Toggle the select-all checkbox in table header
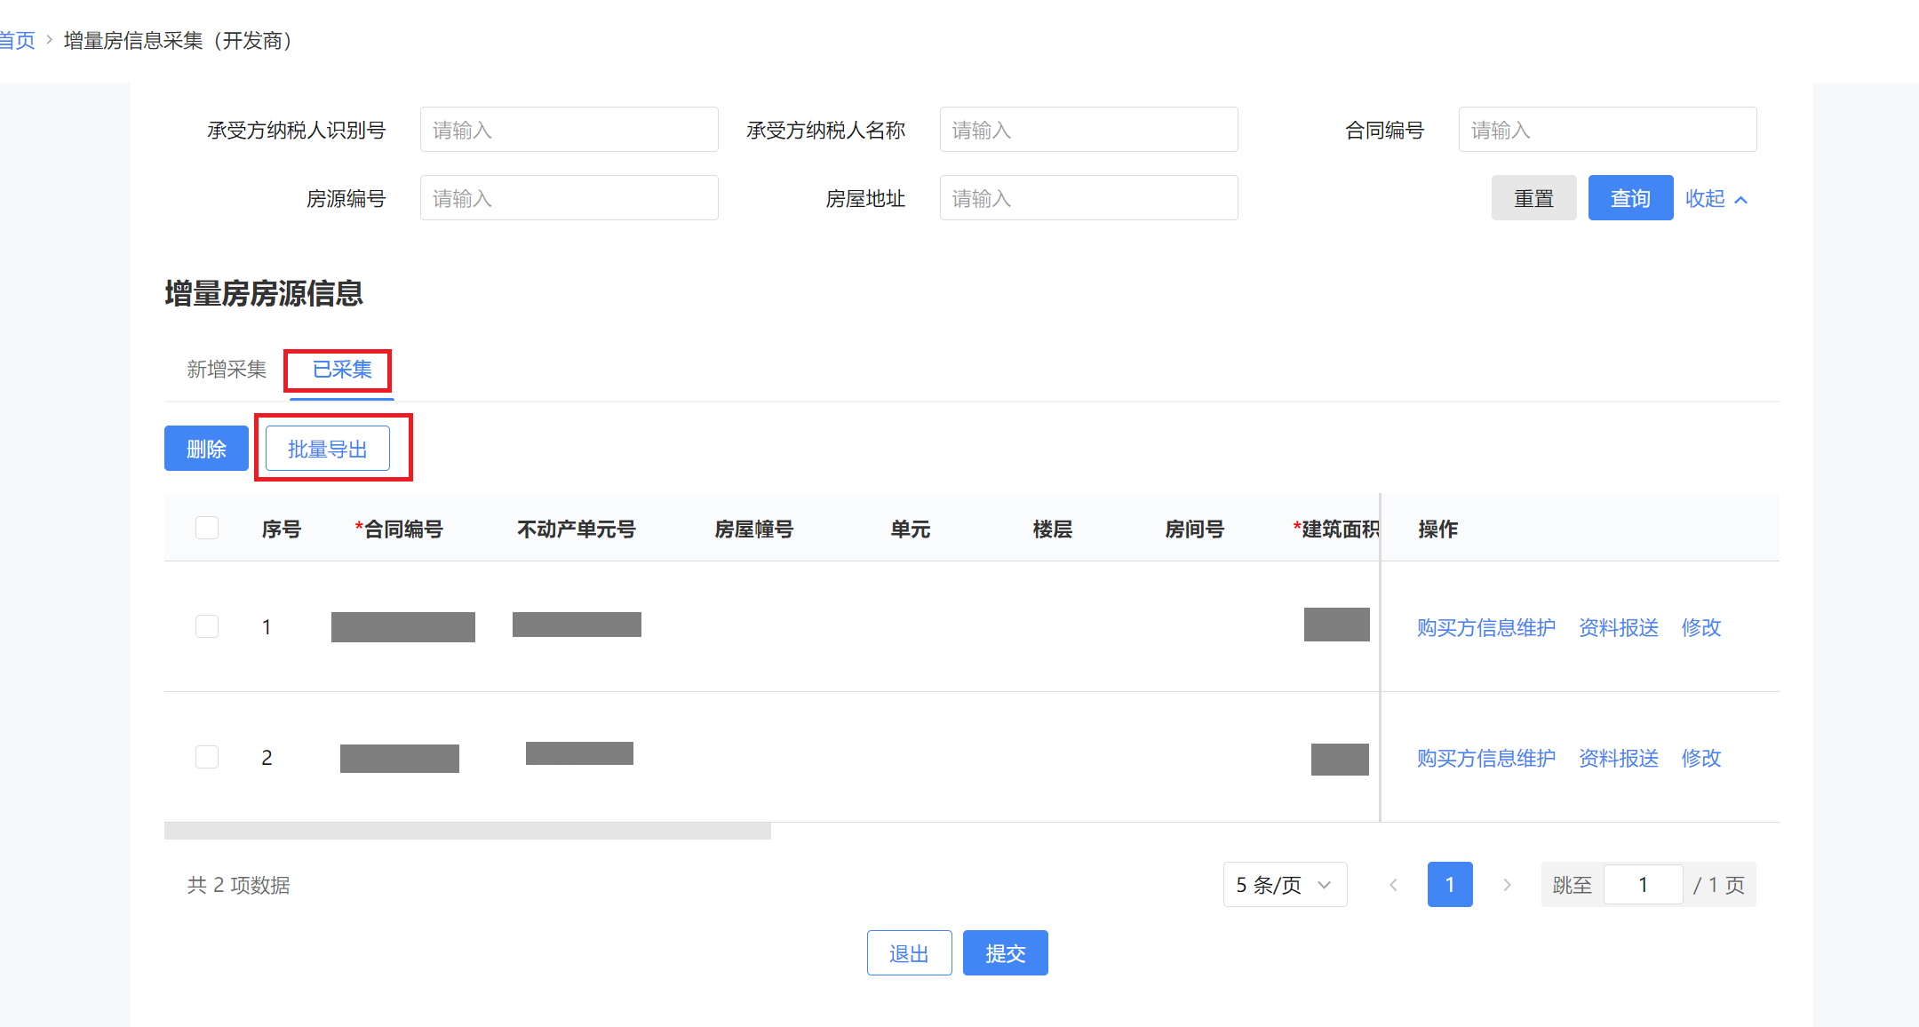The height and width of the screenshot is (1027, 1919). coord(207,529)
